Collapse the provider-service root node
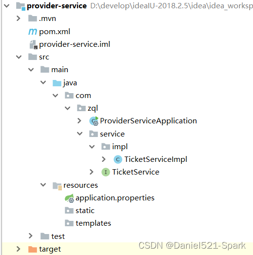Screen dimensions: 253x255 7,6
